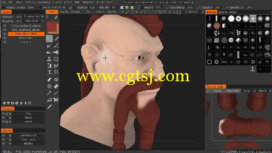Toggle lock on the Beard material

click(x=6, y=122)
